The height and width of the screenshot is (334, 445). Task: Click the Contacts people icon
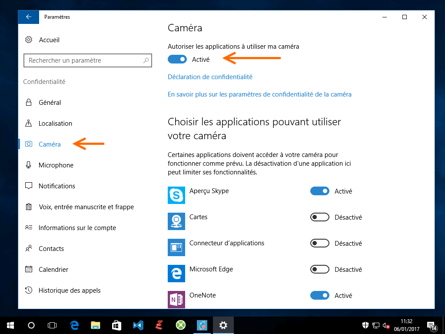tap(29, 248)
